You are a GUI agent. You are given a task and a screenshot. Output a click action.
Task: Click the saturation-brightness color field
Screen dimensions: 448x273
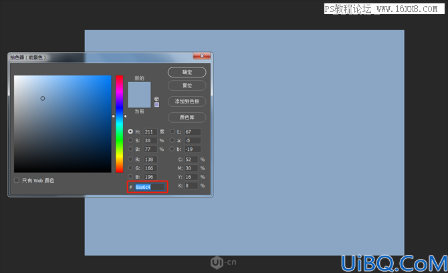coord(63,123)
